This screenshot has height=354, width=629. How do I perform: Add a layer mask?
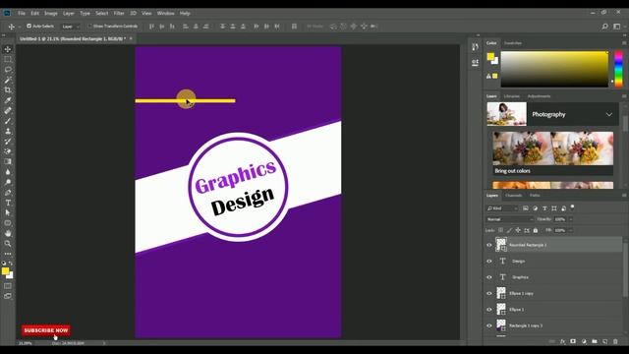(573, 341)
